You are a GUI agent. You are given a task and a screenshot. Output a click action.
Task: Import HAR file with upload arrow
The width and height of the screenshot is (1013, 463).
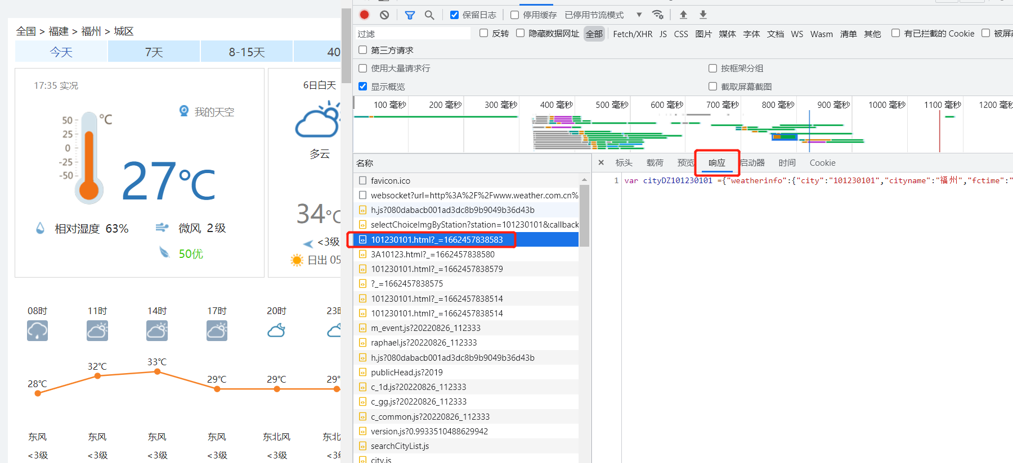click(x=683, y=15)
